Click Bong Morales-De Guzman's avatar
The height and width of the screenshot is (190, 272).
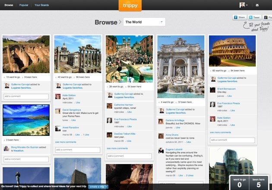point(6,148)
